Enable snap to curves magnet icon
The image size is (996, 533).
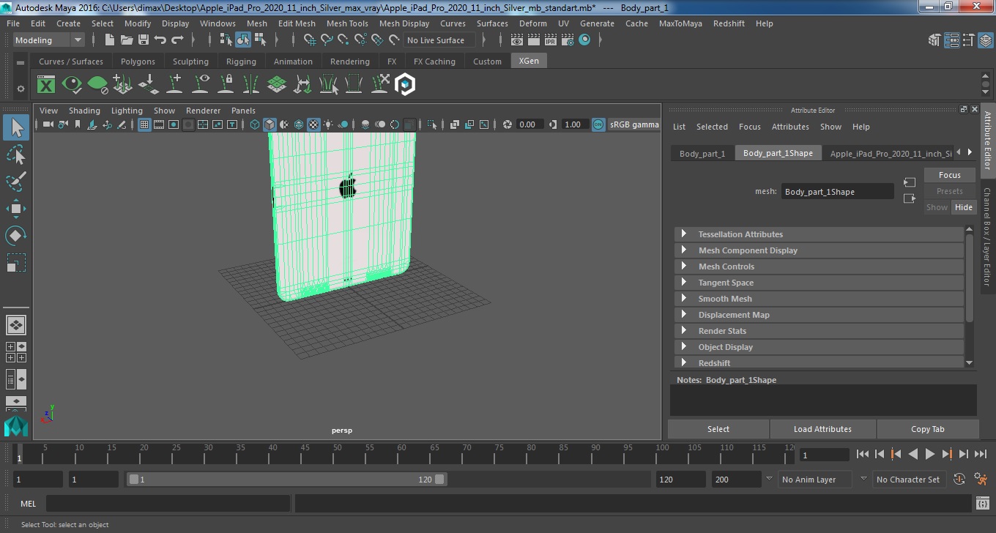pyautogui.click(x=327, y=40)
